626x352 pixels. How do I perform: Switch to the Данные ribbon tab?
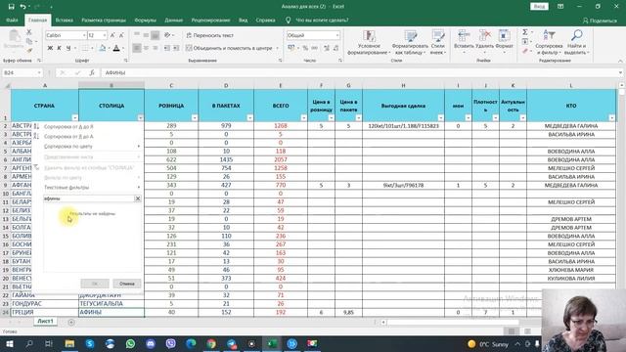click(x=174, y=20)
